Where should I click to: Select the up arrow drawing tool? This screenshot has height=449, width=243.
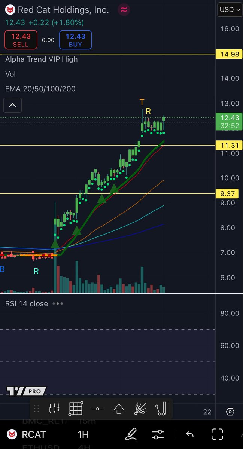[119, 409]
